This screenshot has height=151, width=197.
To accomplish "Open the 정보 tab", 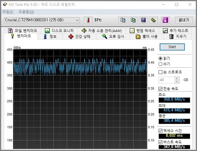I will click(50, 36).
